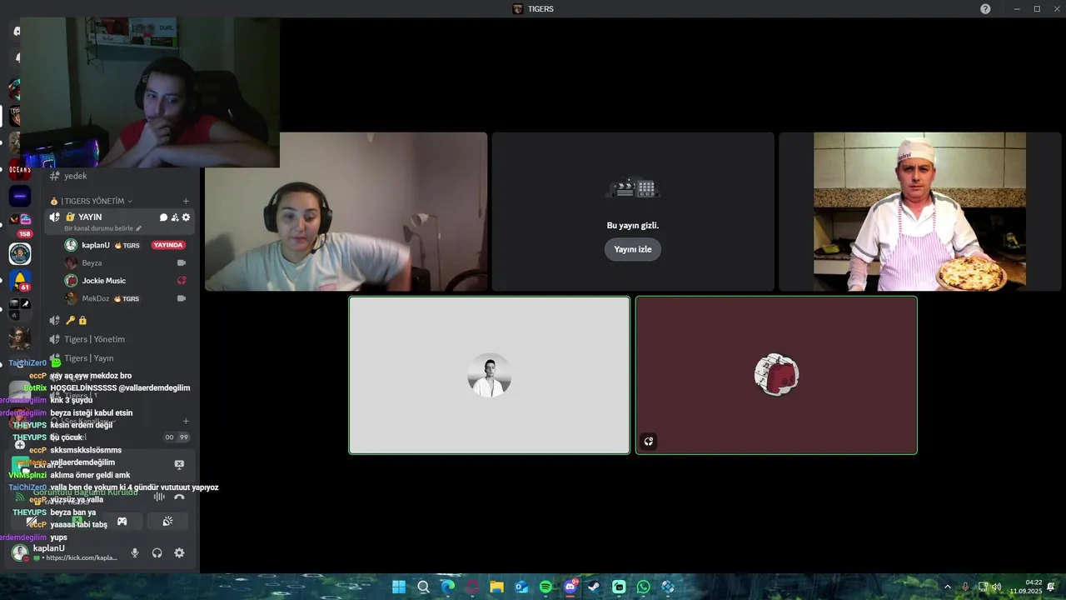1066x600 pixels.
Task: Open the round blue-bordered server icon
Action: point(20,253)
